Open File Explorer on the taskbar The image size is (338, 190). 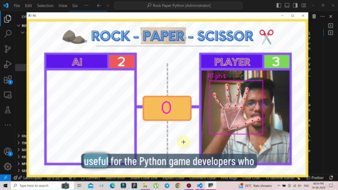(x=145, y=185)
